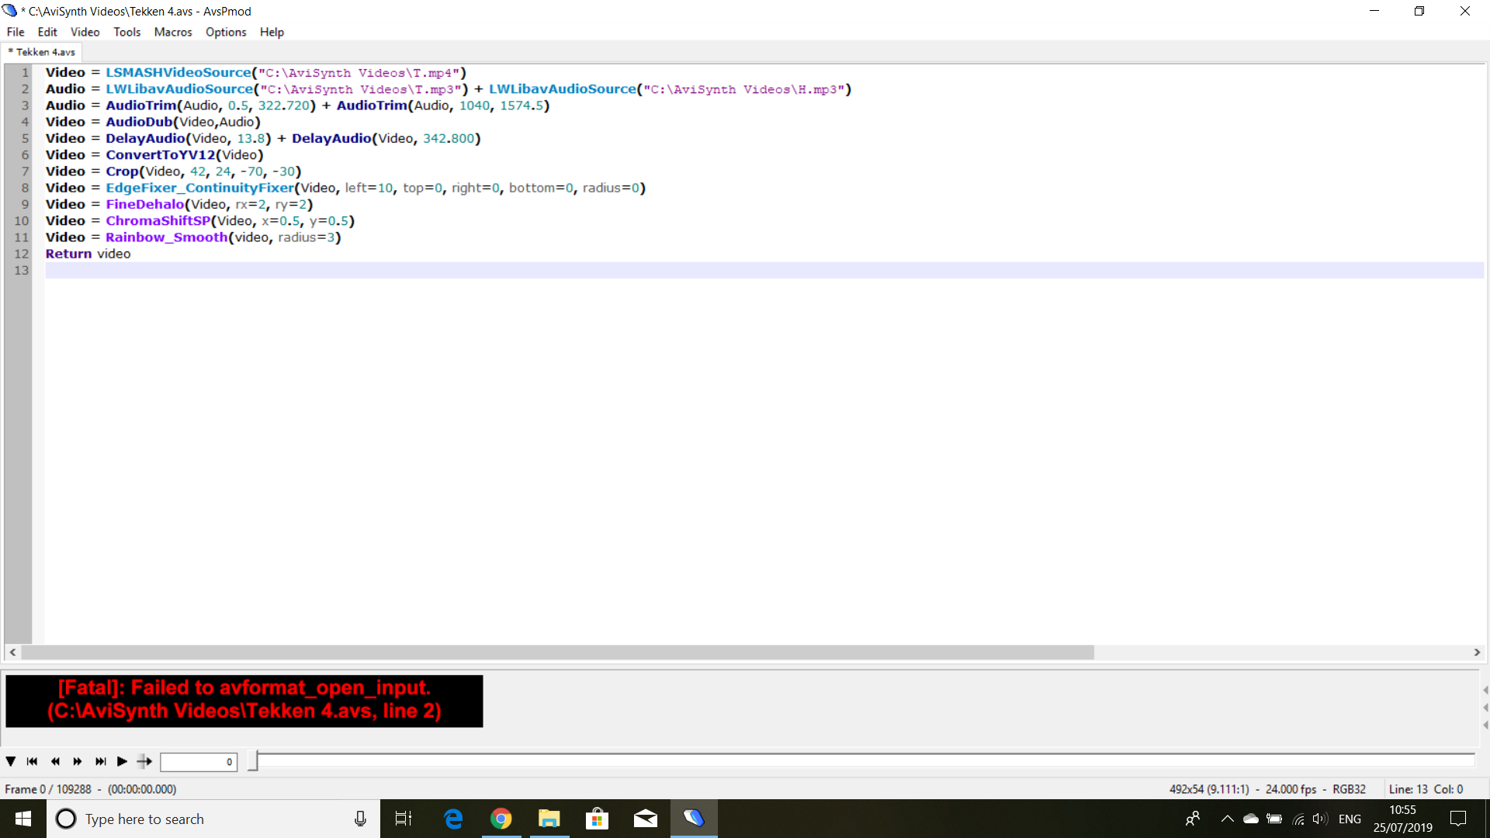Click the 24.000 fps status entry
This screenshot has height=838, width=1490.
click(x=1291, y=789)
